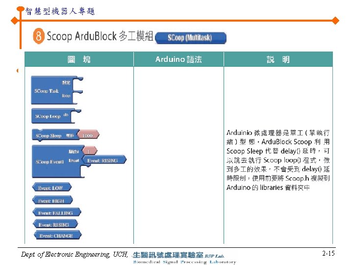
Task: Click the description paragraph starting with Arduinio
Action: (278, 160)
